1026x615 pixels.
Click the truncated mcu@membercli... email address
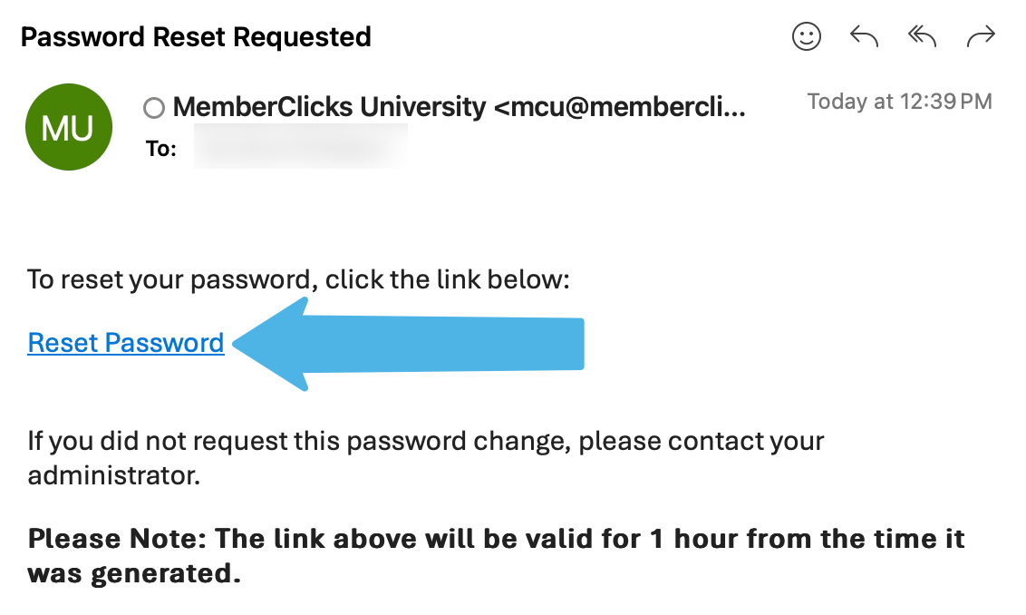[x=620, y=107]
